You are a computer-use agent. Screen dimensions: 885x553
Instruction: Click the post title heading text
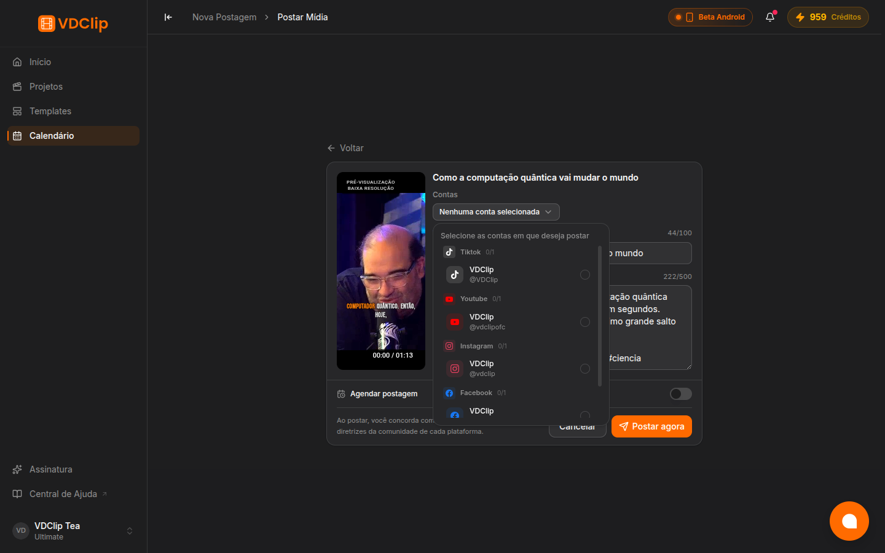coord(535,178)
